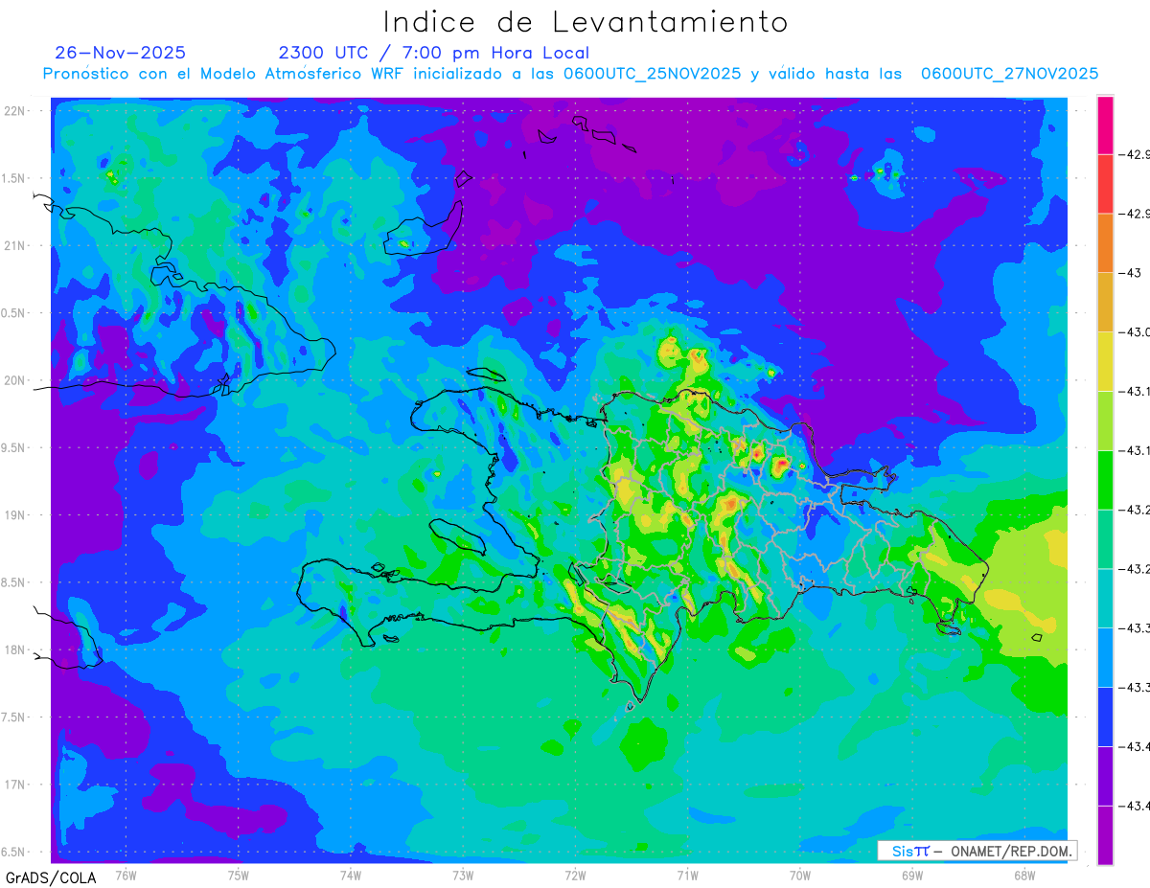Click the purple swatch at the legend bottom

pos(1105,834)
